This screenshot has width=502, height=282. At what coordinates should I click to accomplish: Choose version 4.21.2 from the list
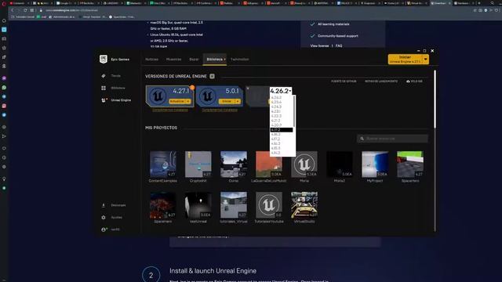275,121
